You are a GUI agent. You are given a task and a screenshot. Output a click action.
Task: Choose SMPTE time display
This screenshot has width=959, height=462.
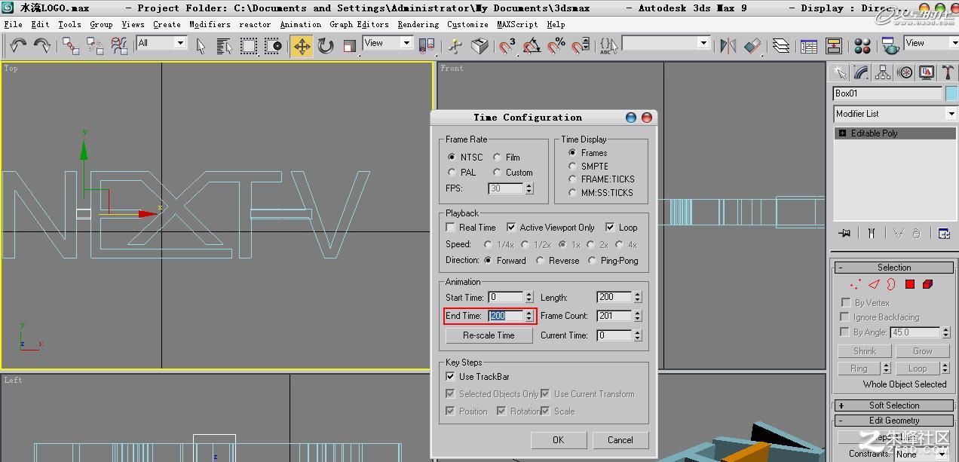pos(589,166)
